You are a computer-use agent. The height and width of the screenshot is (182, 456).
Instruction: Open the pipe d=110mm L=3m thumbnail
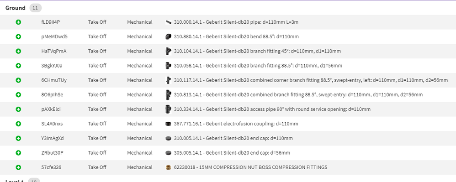click(168, 22)
